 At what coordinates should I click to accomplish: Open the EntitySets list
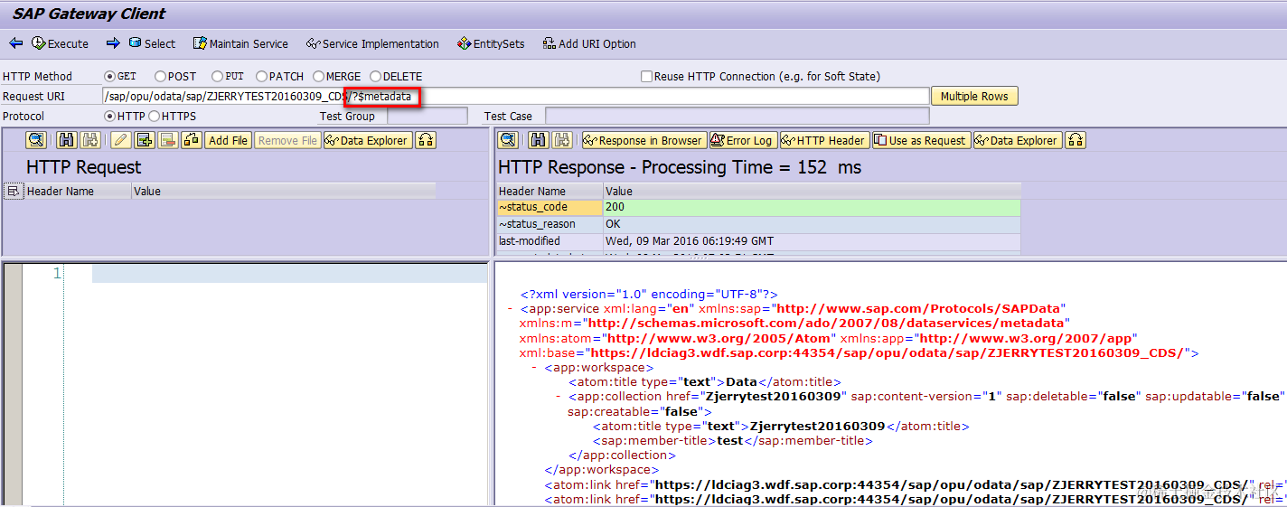(491, 43)
